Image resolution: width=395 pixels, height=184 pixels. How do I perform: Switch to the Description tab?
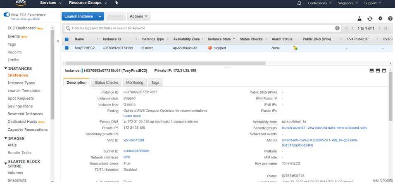click(x=76, y=83)
